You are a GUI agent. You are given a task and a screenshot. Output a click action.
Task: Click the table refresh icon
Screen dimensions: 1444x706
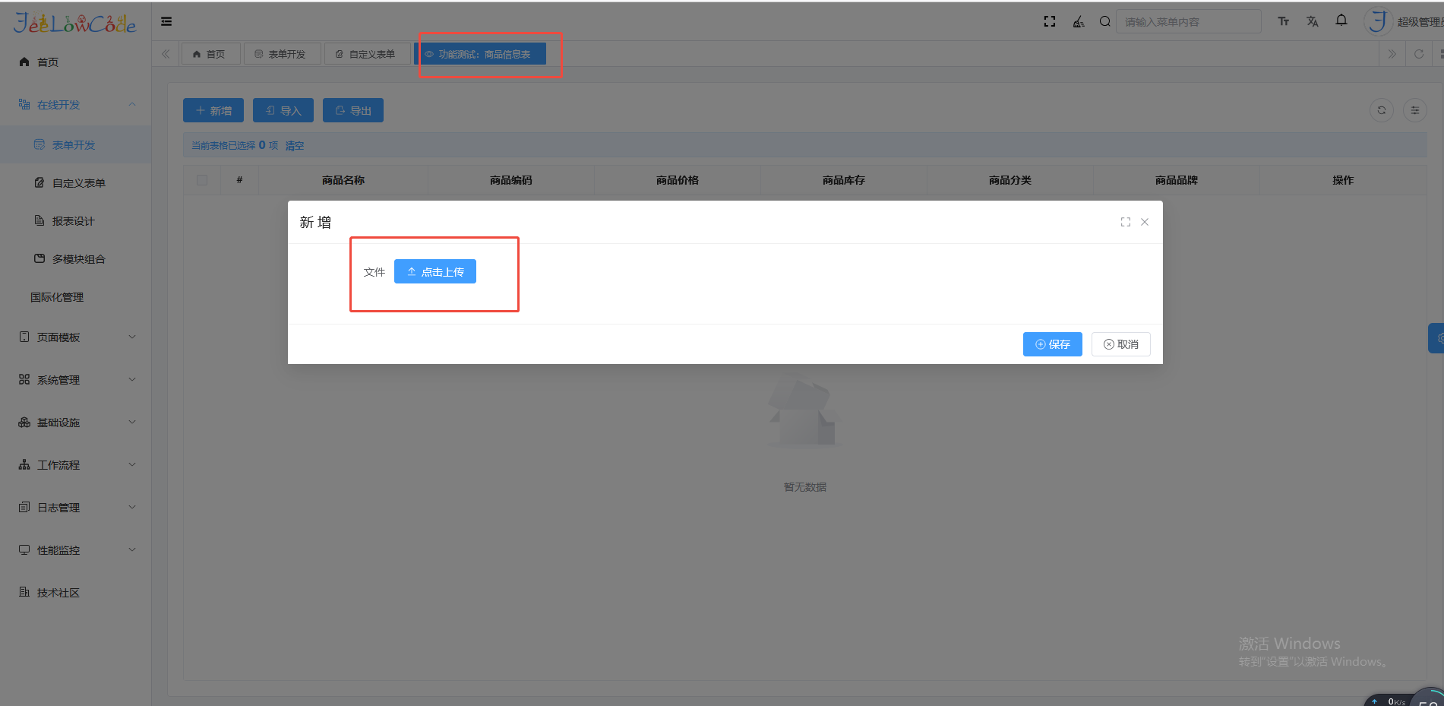[1381, 110]
